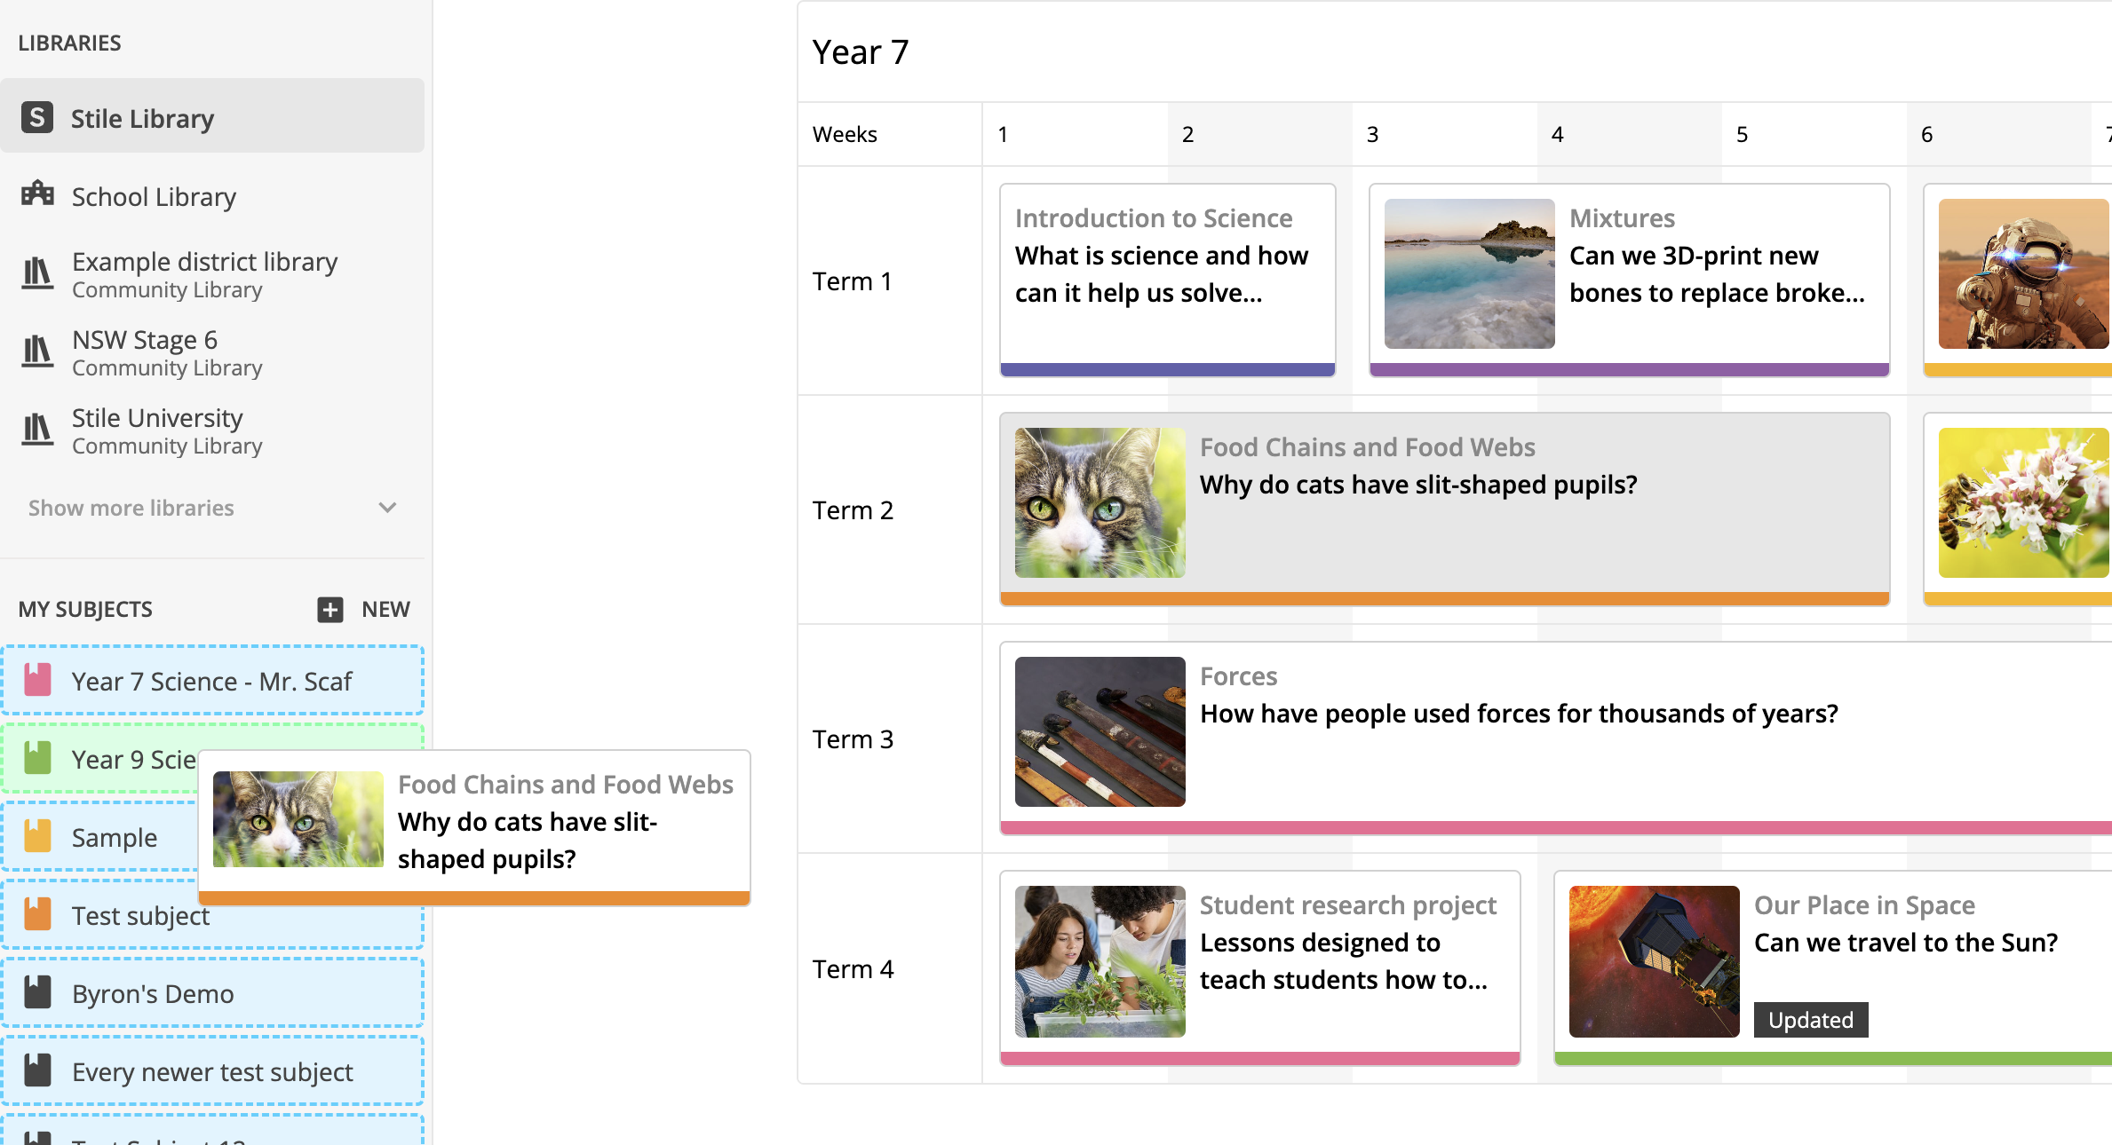Click the plus icon beside NEW
This screenshot has width=2112, height=1145.
tap(330, 609)
